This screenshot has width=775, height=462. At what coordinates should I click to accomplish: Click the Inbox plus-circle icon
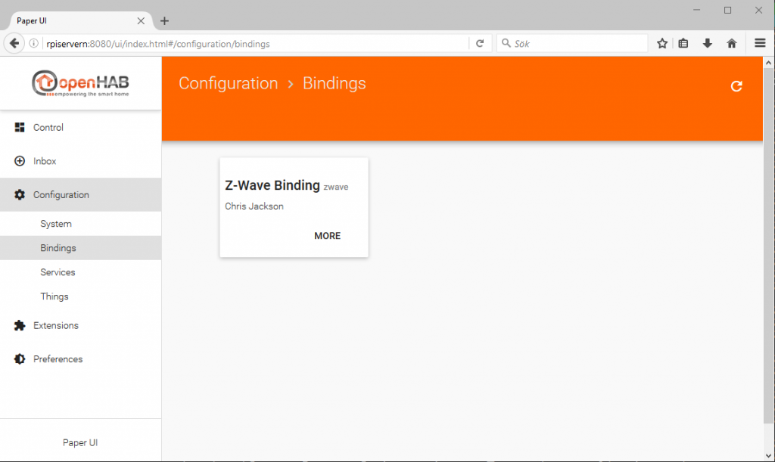click(x=20, y=161)
